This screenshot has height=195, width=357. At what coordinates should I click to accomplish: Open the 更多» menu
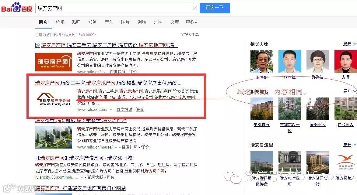[x=191, y=22]
